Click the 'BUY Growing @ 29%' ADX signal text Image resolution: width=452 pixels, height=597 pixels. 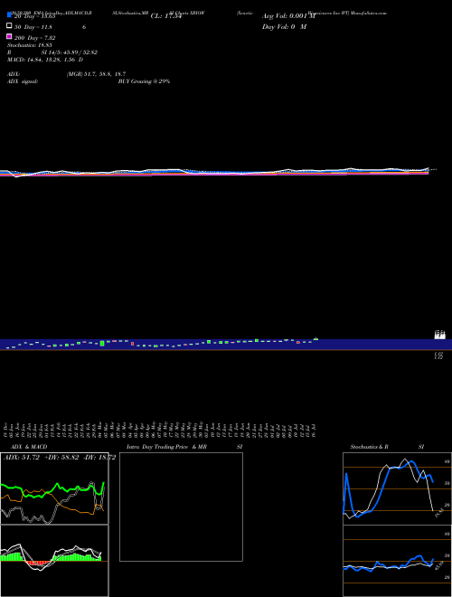(144, 81)
